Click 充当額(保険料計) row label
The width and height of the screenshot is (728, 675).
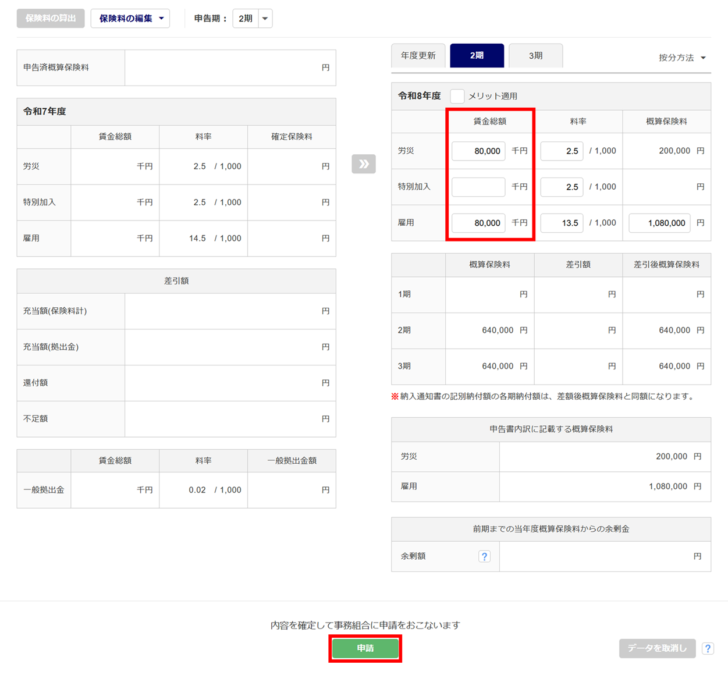55,311
